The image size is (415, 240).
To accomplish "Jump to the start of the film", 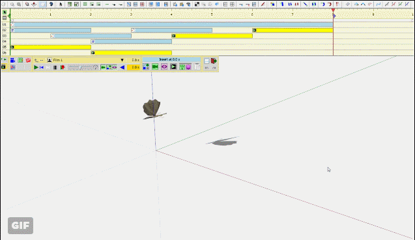I will tap(42, 68).
